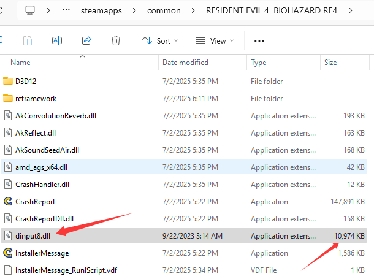Viewport: 374px width, 279px height.
Task: Click the dinput8.dll file icon
Action: [x=8, y=236]
